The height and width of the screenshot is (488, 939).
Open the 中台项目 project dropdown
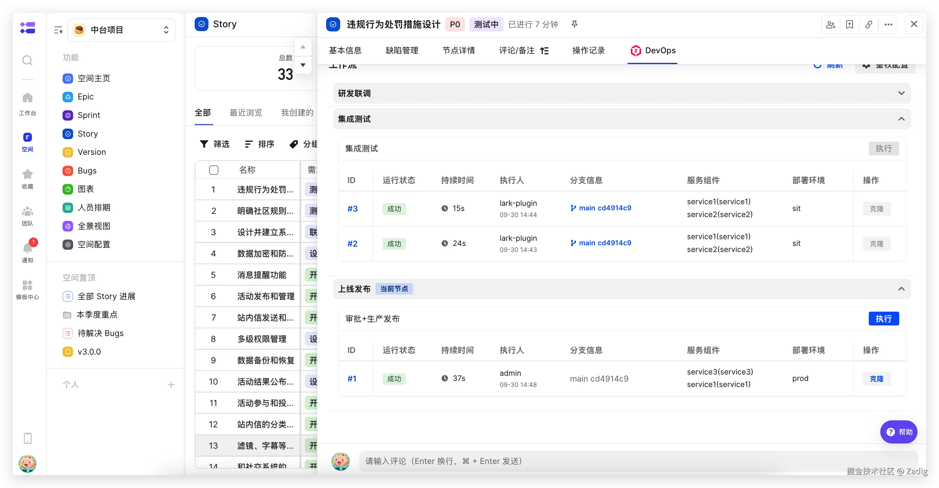point(122,30)
